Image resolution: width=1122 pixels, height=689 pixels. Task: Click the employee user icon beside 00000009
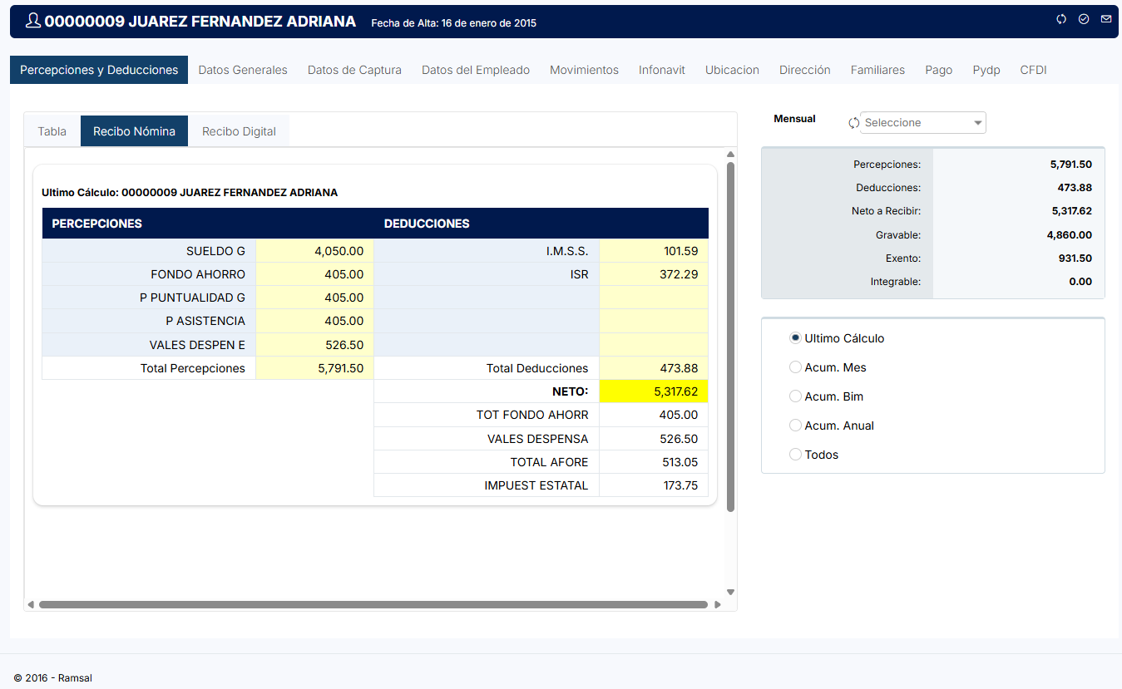[32, 22]
